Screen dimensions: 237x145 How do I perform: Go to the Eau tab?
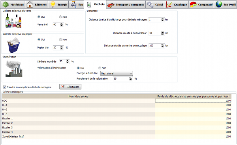(77, 4)
